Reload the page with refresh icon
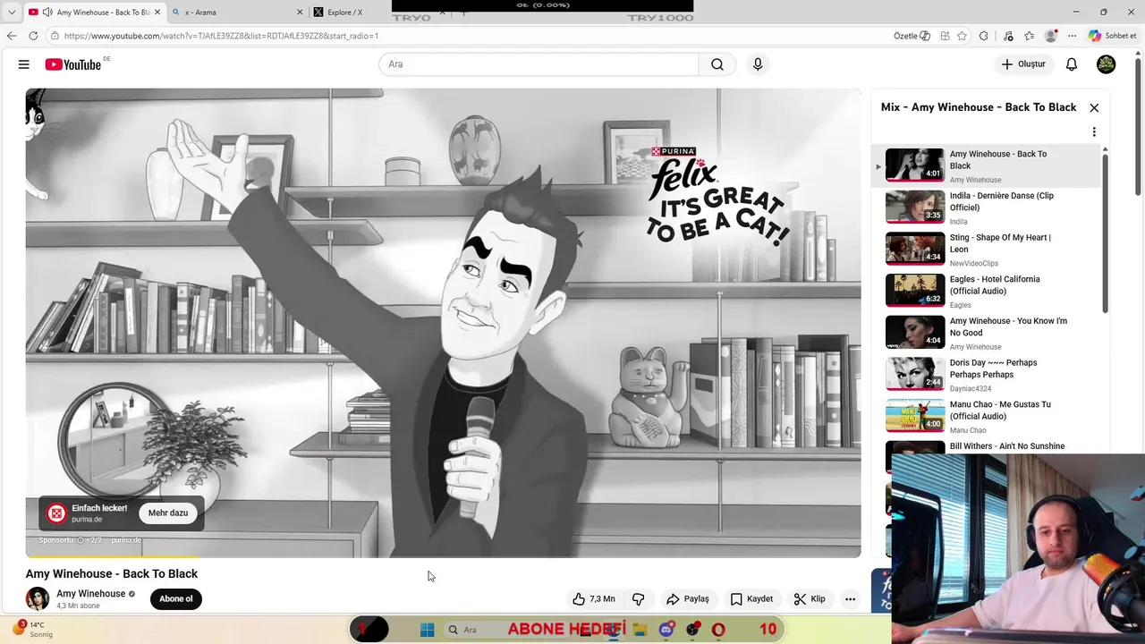The image size is (1145, 644). (x=33, y=36)
